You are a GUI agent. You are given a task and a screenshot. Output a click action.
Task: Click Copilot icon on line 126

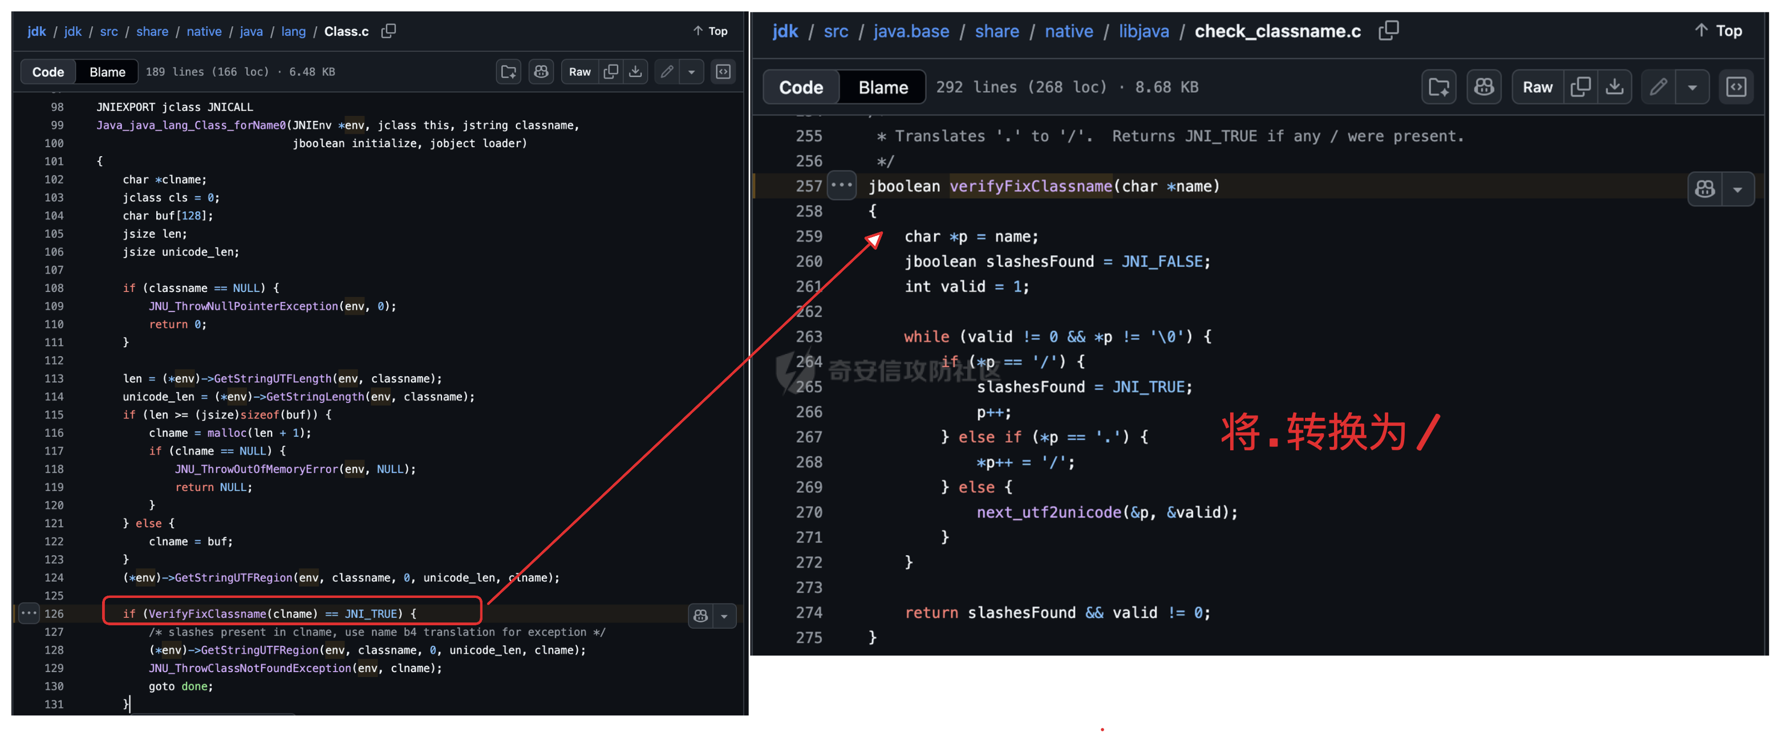[x=701, y=615]
